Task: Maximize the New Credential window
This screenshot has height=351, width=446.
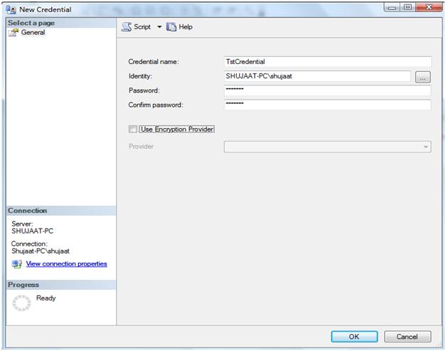Action: click(x=409, y=8)
